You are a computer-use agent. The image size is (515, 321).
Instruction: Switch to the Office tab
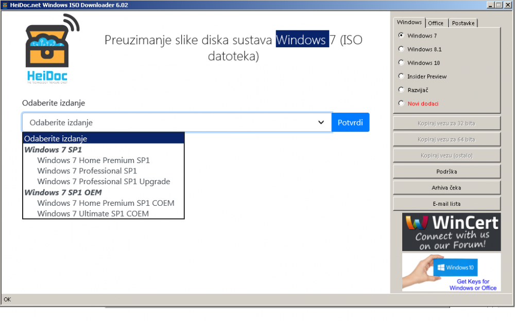[436, 23]
